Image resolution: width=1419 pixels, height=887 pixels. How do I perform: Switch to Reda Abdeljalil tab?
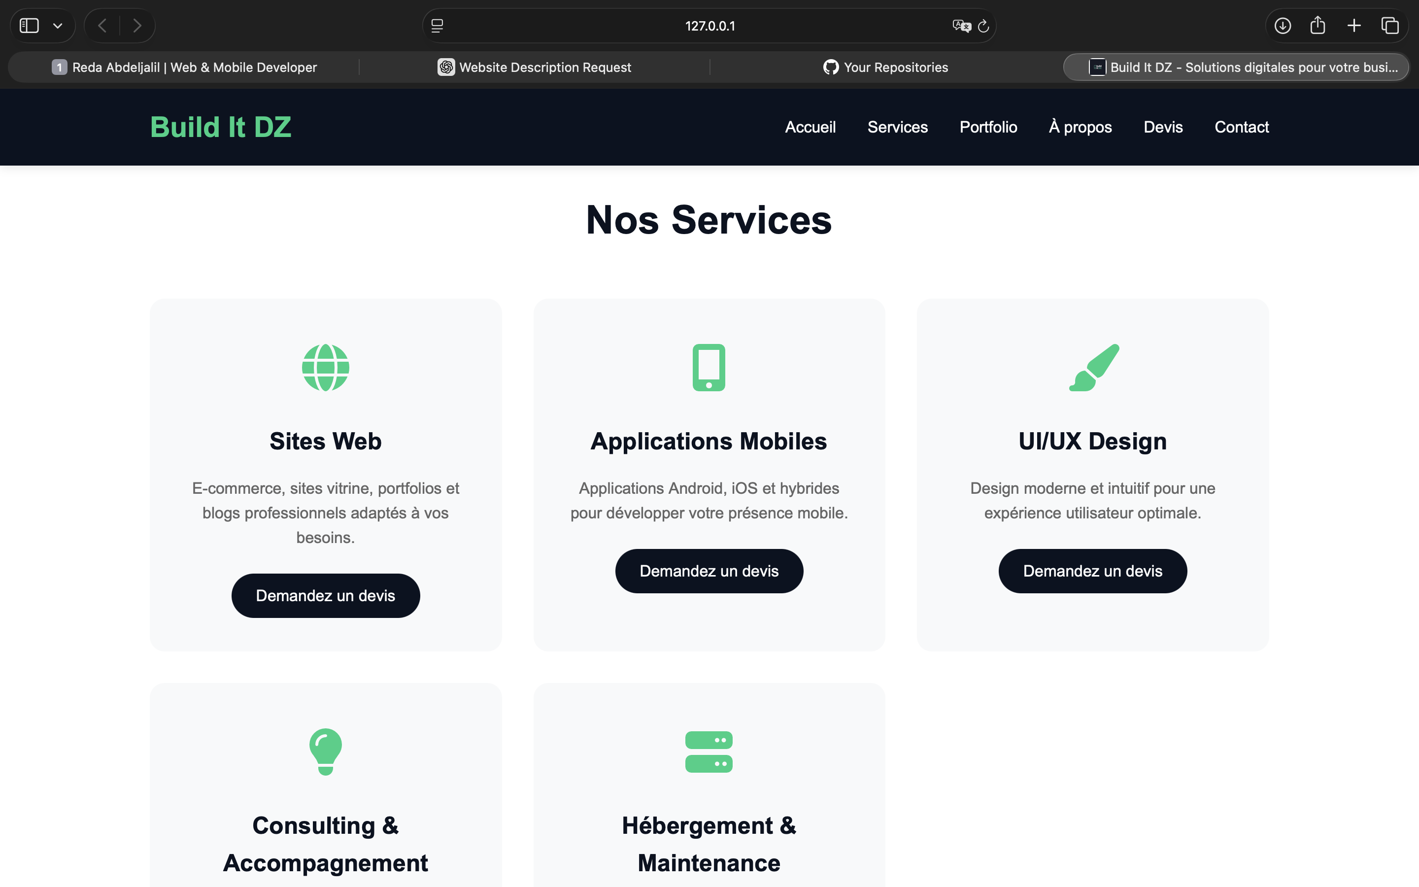pyautogui.click(x=184, y=68)
